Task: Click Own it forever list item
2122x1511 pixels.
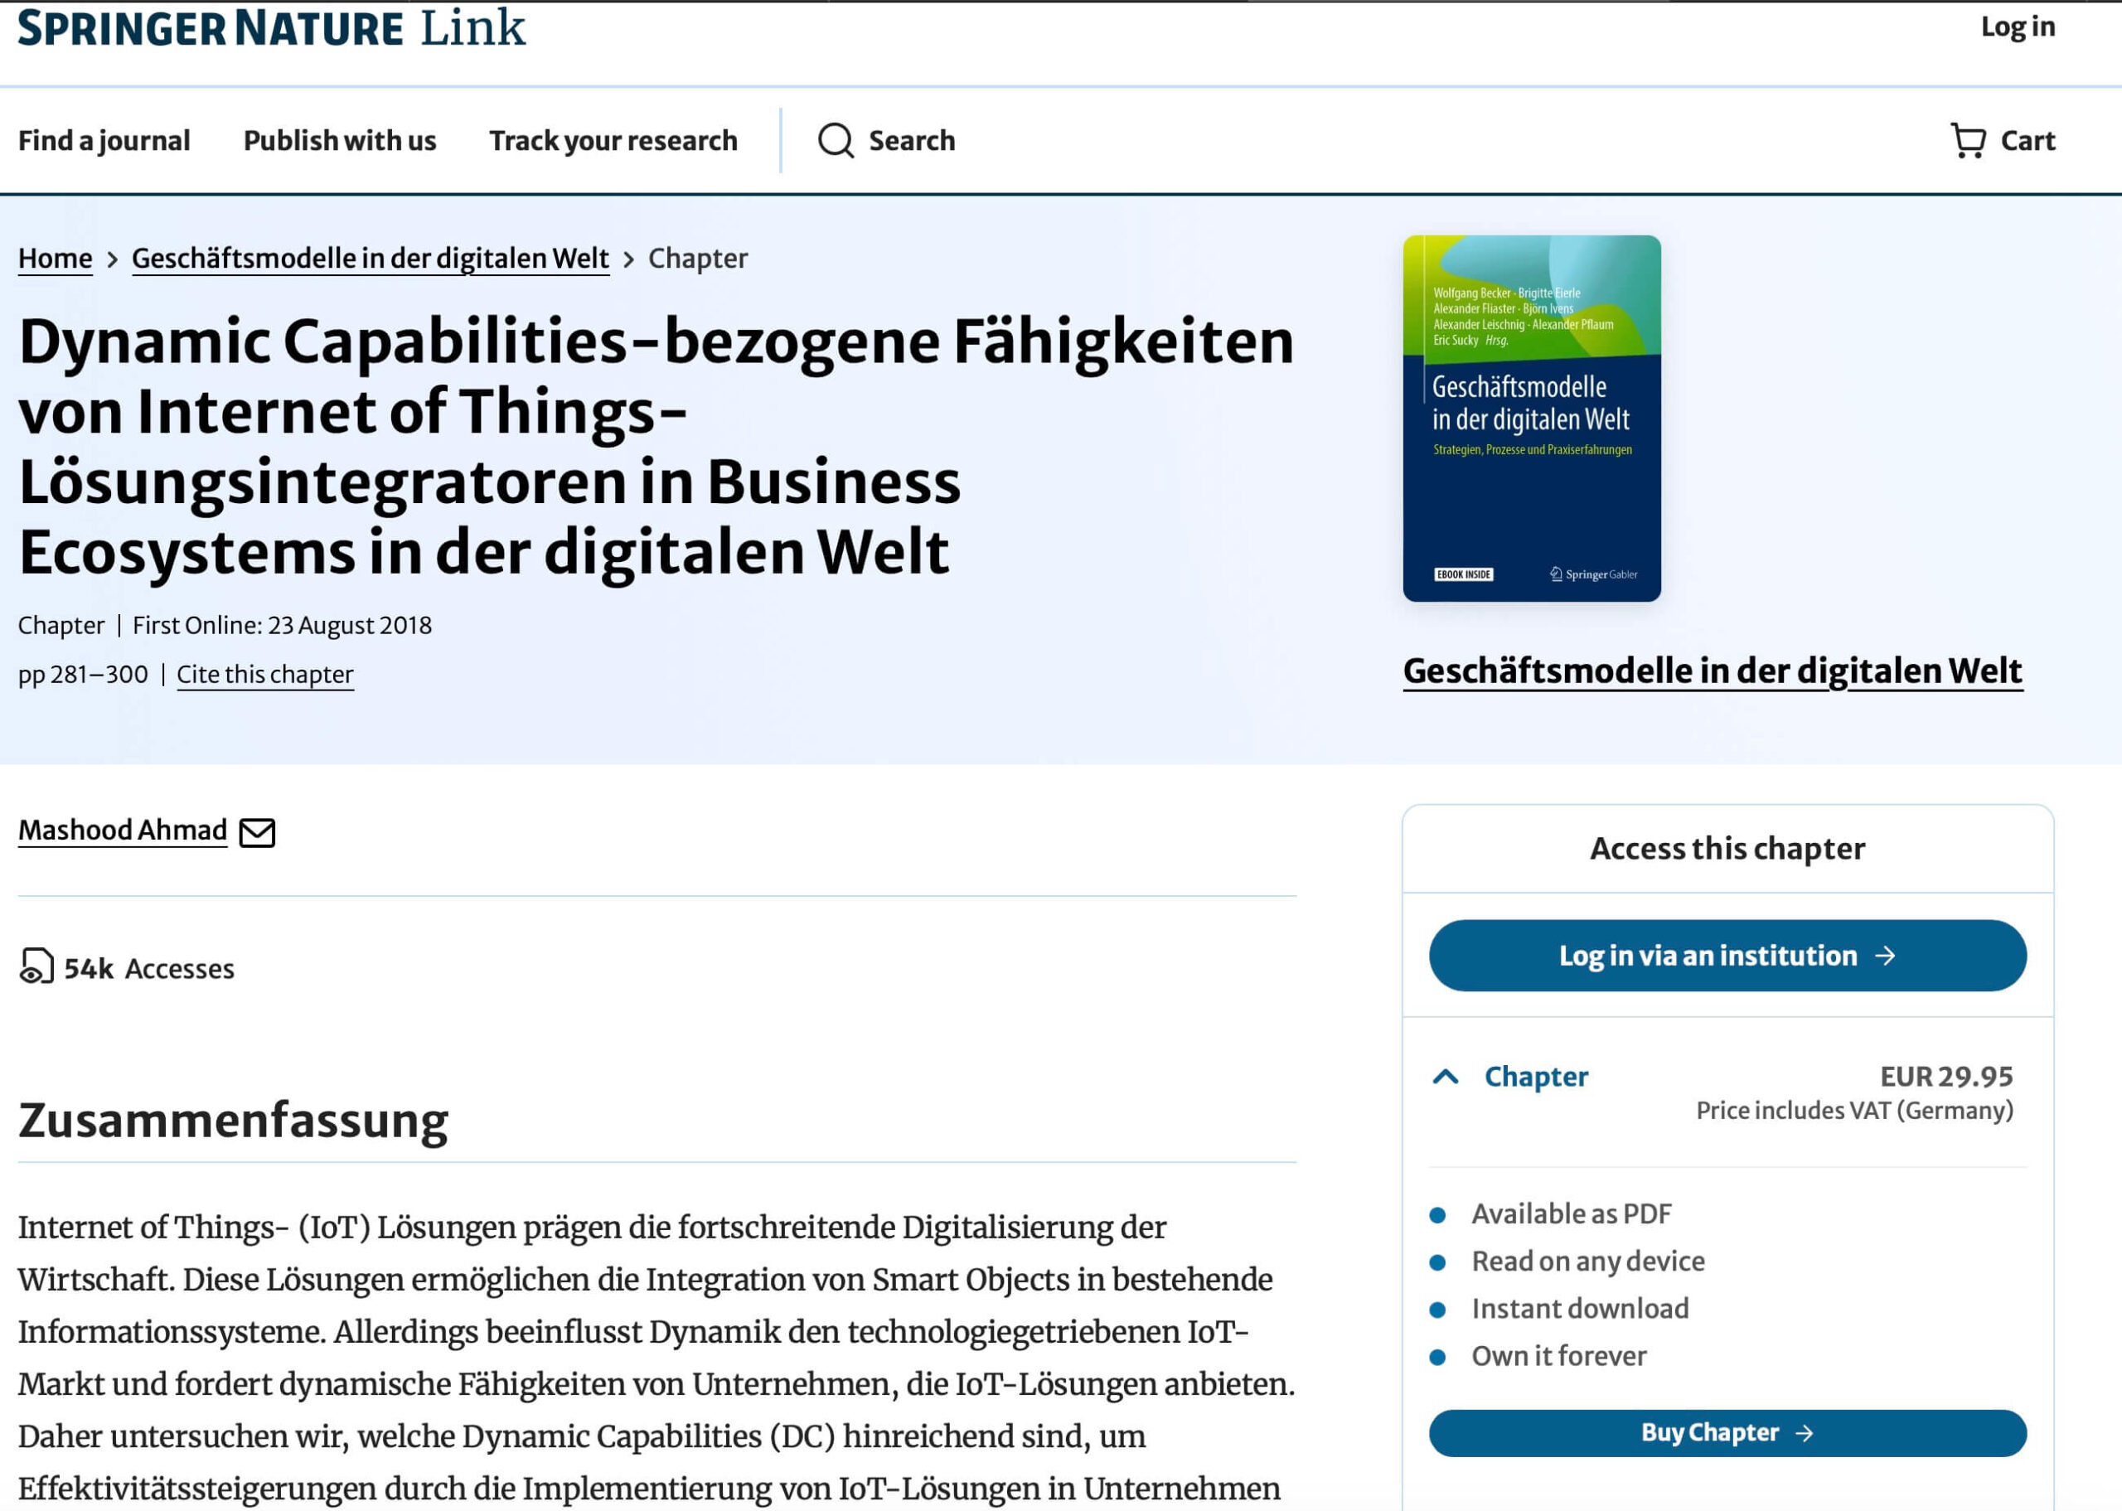Action: (x=1558, y=1356)
